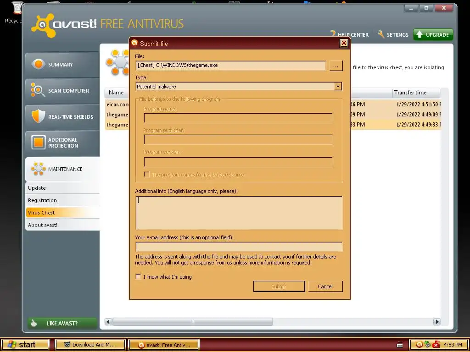
Task: Open About avast! page
Action: point(62,225)
